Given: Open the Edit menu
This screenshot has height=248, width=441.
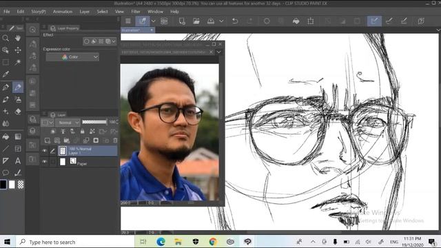Looking at the screenshot, I should pyautogui.click(x=20, y=12).
